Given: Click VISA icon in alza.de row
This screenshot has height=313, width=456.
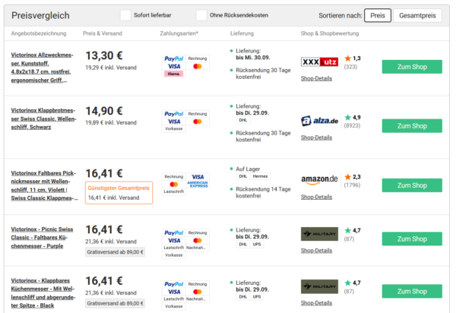Looking at the screenshot, I should 174,122.
